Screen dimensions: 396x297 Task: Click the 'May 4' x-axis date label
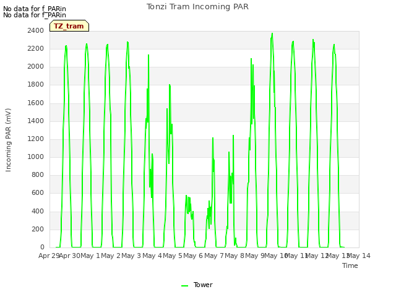(152, 256)
